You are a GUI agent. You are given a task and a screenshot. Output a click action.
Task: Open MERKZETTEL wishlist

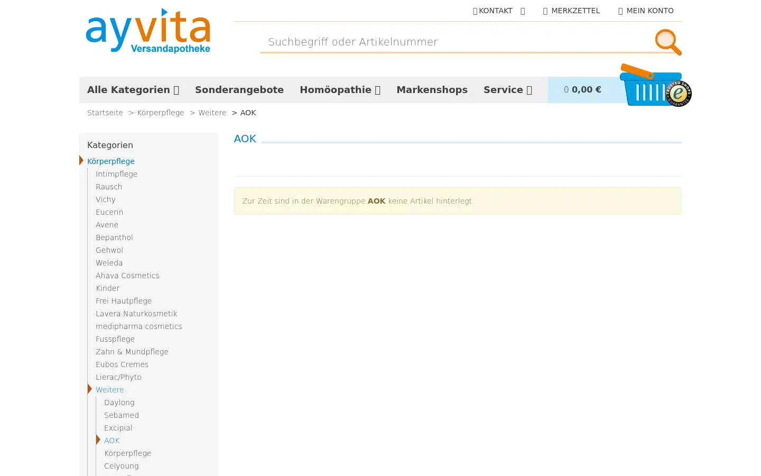pyautogui.click(x=571, y=11)
